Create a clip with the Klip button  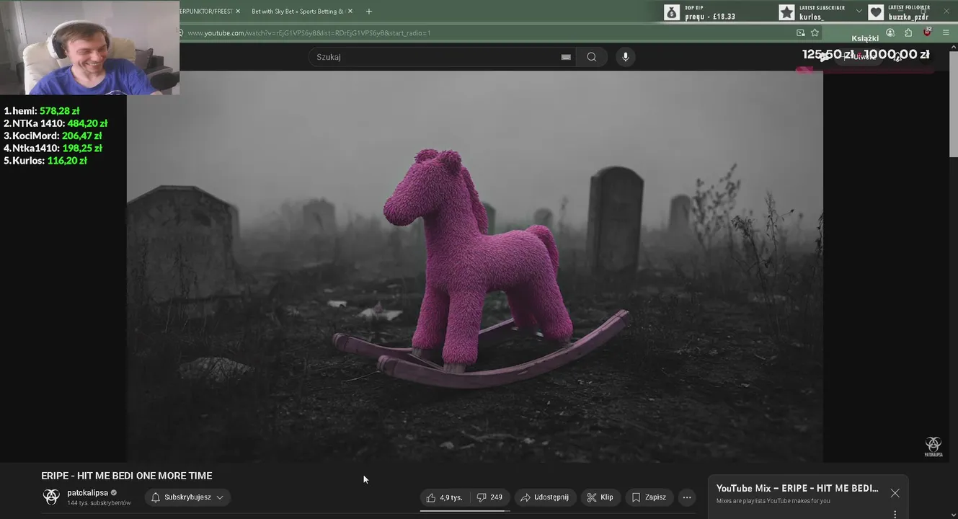click(x=600, y=497)
